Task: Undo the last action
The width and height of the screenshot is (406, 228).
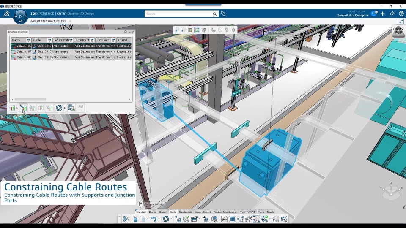Action: tap(154, 219)
